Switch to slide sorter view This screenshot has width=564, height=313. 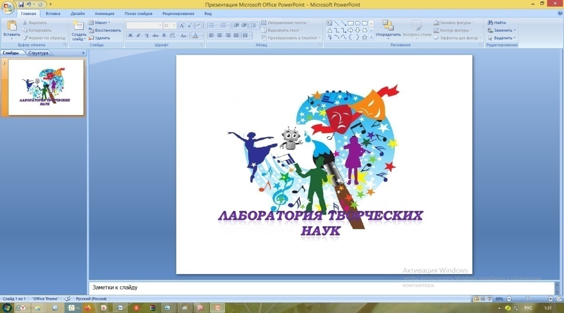[x=483, y=299]
